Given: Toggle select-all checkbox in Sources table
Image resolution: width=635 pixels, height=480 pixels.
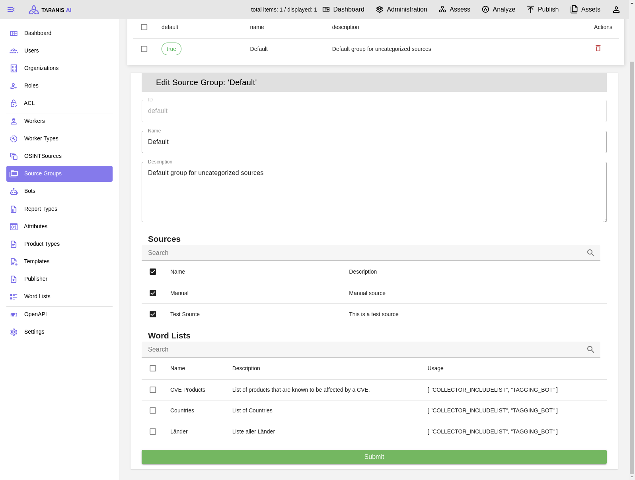Looking at the screenshot, I should click(x=153, y=272).
